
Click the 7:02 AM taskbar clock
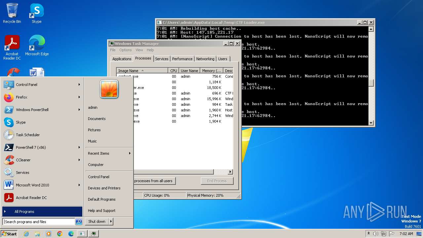click(406, 234)
